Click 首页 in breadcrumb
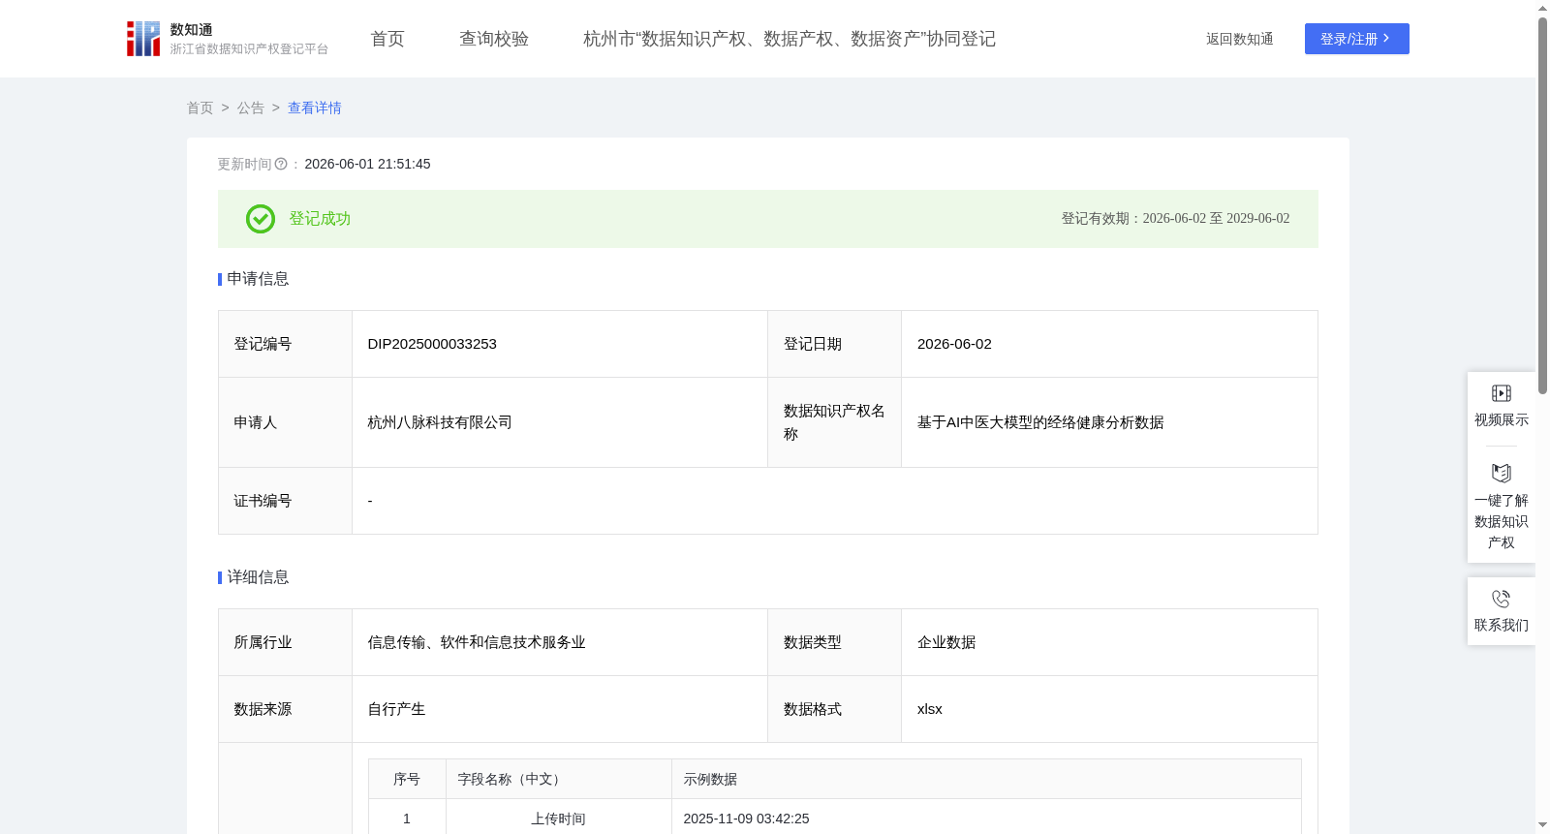Viewport: 1550px width, 834px height. tap(200, 108)
